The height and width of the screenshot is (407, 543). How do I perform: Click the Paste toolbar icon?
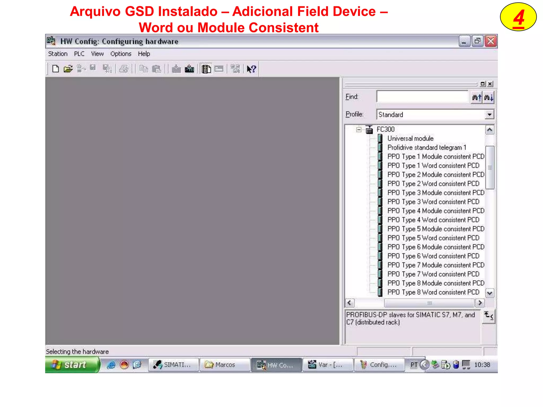pos(156,69)
